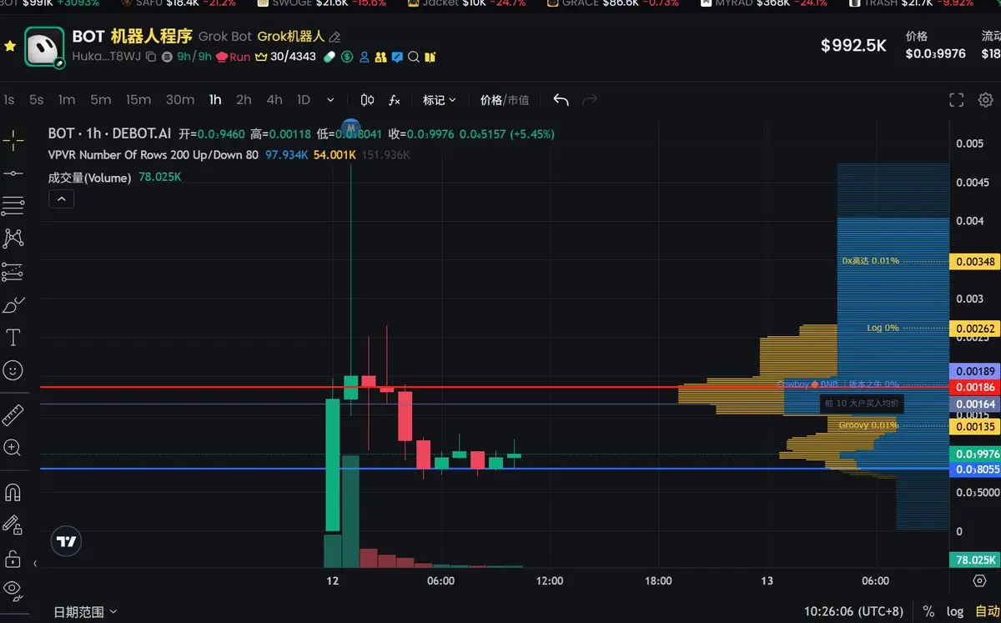This screenshot has width=1001, height=623.
Task: Click the green pill icon in header
Action: (x=329, y=57)
